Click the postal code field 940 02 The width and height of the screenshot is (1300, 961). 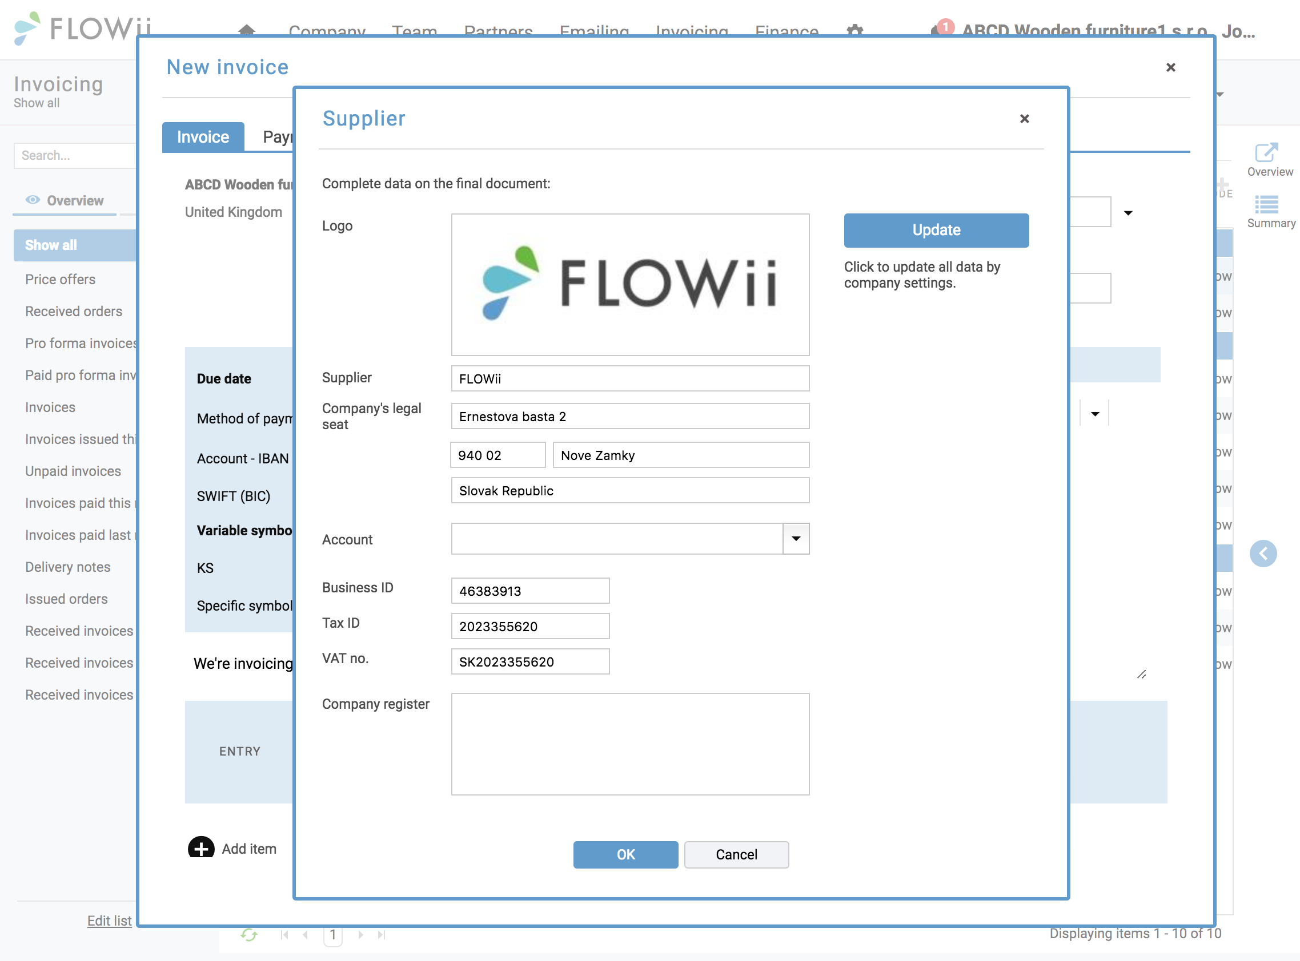[497, 455]
